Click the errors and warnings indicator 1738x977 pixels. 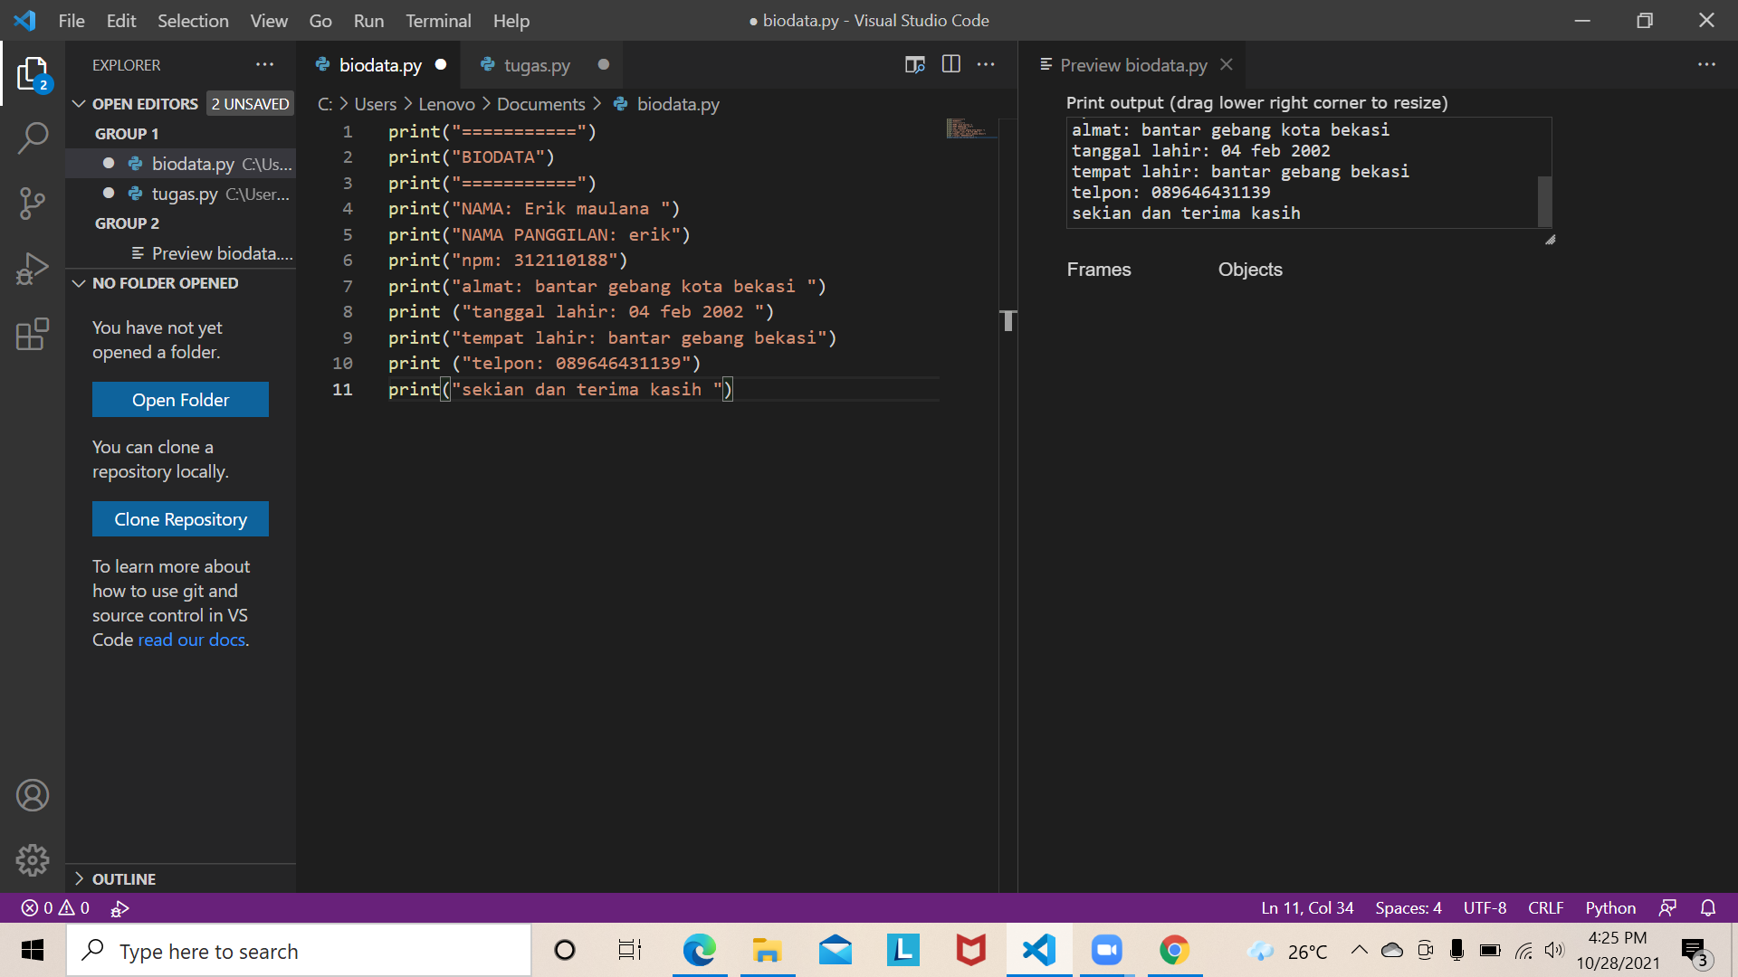coord(54,907)
